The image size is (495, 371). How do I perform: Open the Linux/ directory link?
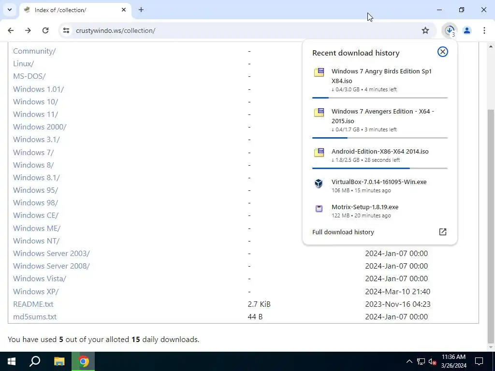[x=23, y=64]
